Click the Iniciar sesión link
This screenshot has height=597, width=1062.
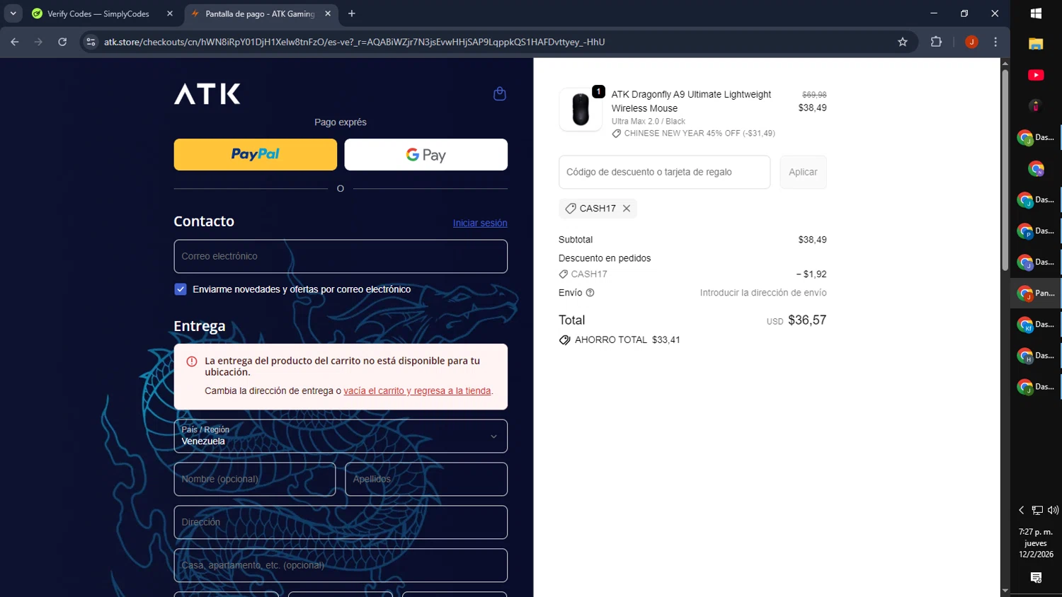480,223
